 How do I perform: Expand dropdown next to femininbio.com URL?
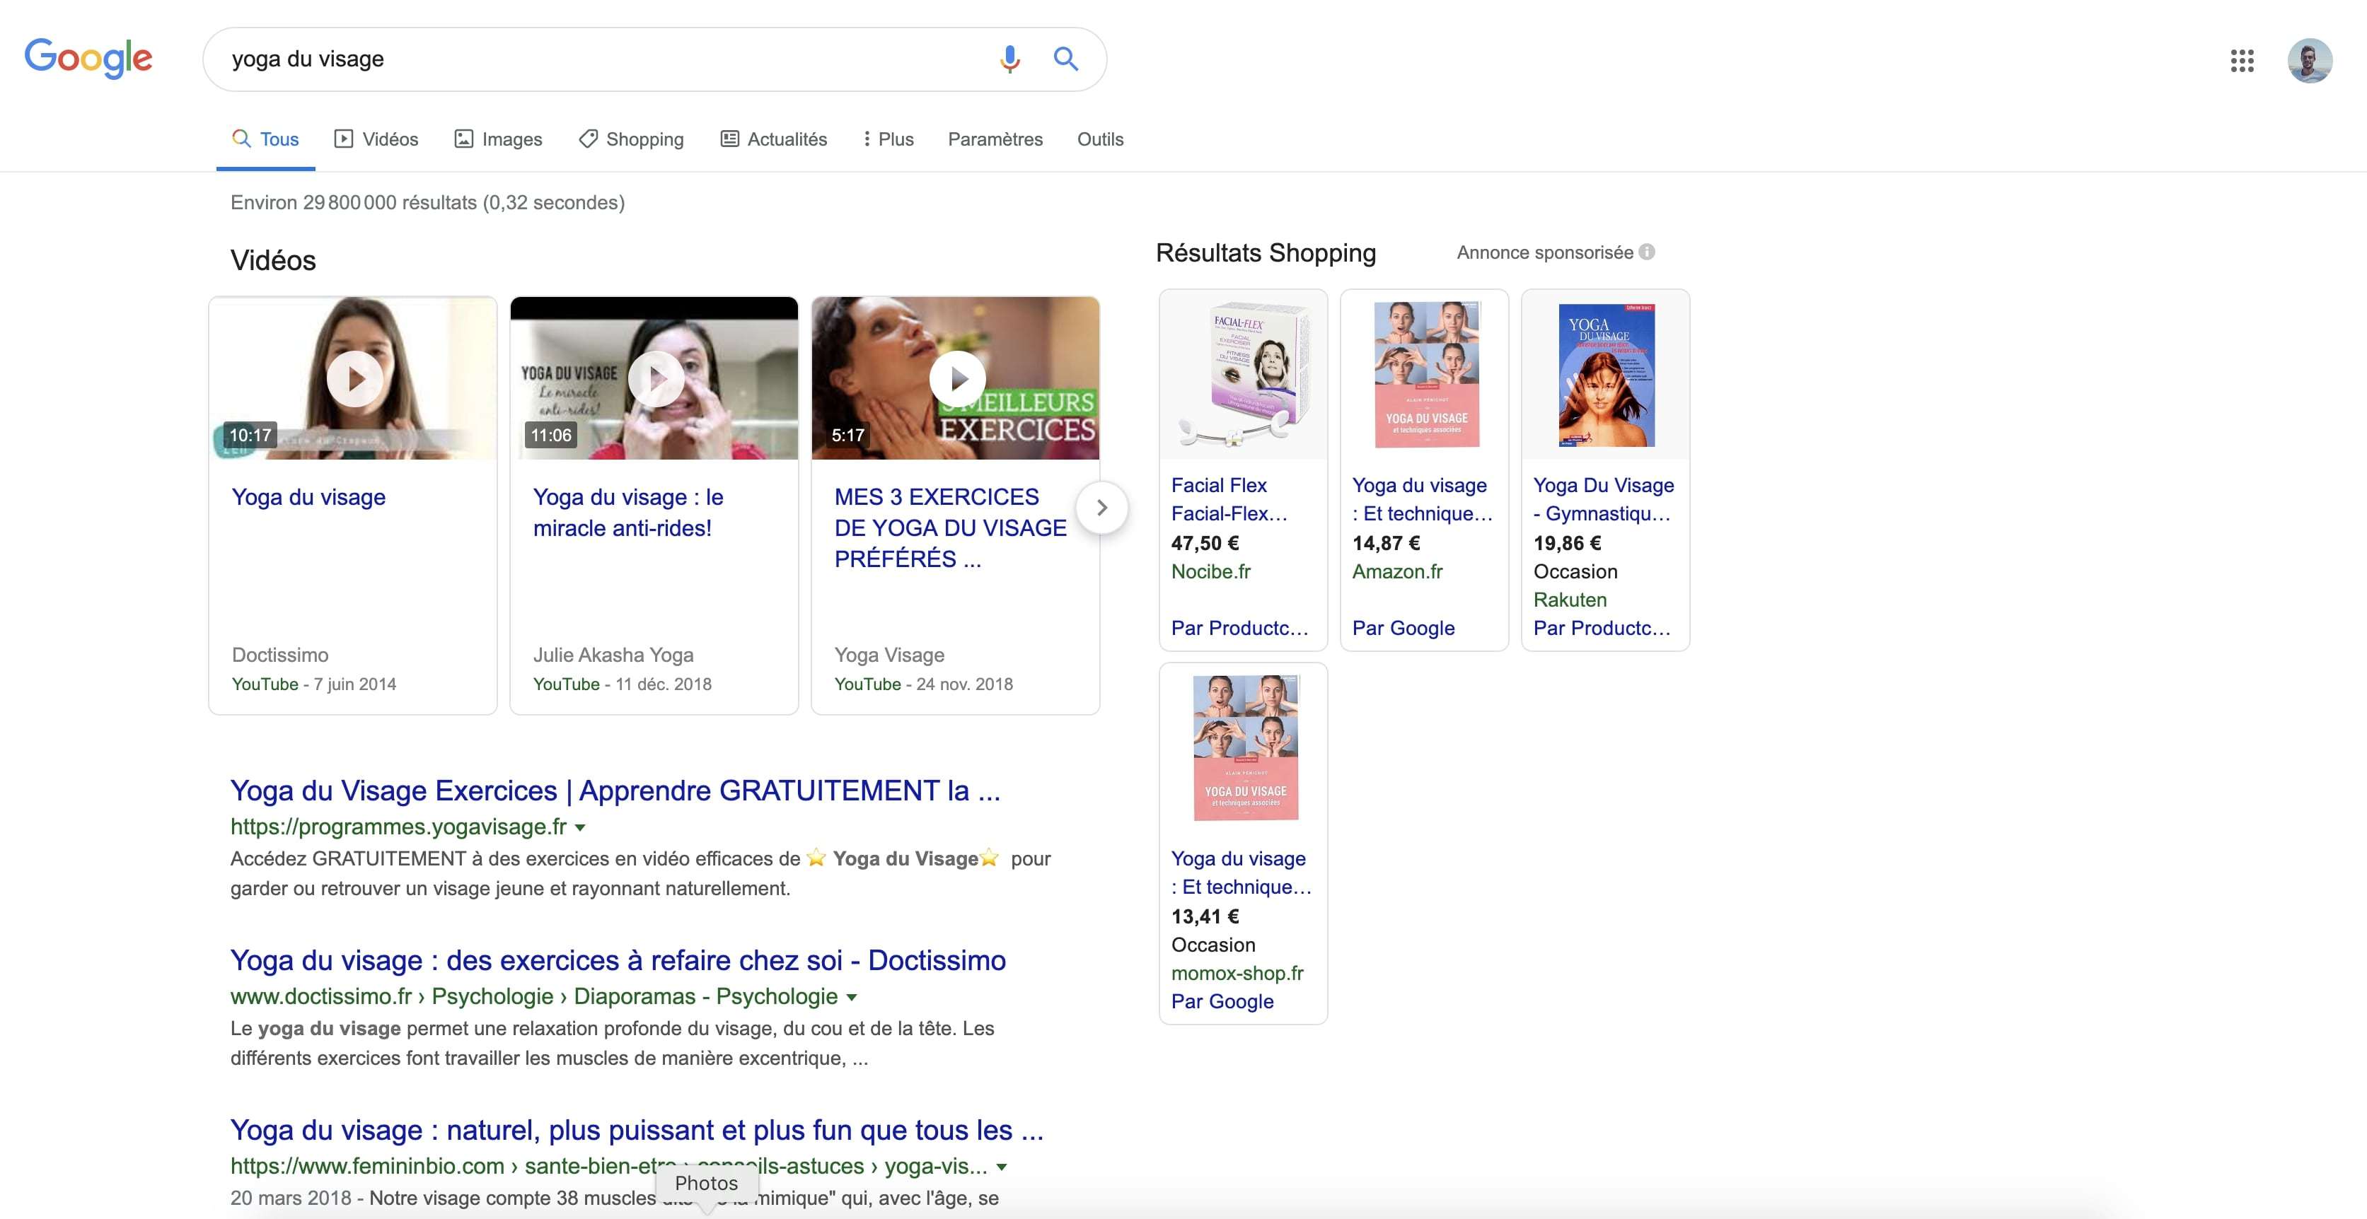(x=1002, y=1167)
